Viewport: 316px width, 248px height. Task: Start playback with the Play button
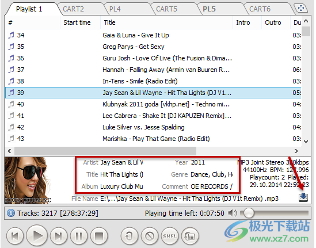[x=37, y=235]
